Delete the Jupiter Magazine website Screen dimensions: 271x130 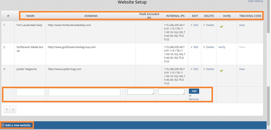[x=209, y=69]
